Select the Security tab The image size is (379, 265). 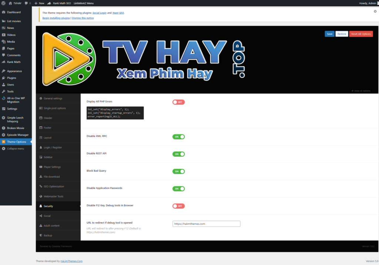pos(58,206)
